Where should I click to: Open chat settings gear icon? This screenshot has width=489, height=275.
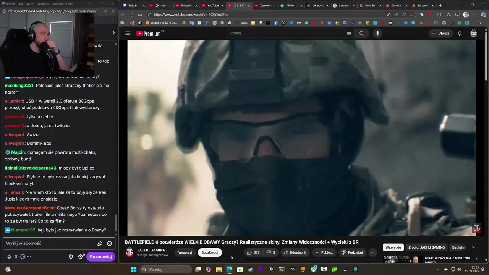tap(81, 257)
